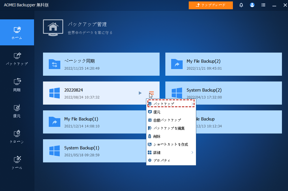288x191 pixels.
Task: Click the System Backup(2) title
Action: click(x=204, y=90)
